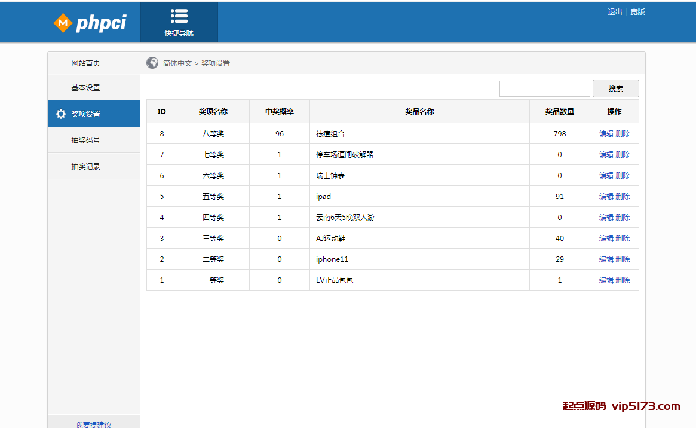696x428 pixels.
Task: Open the 快捷导航 quick navigation menu
Action: (179, 23)
